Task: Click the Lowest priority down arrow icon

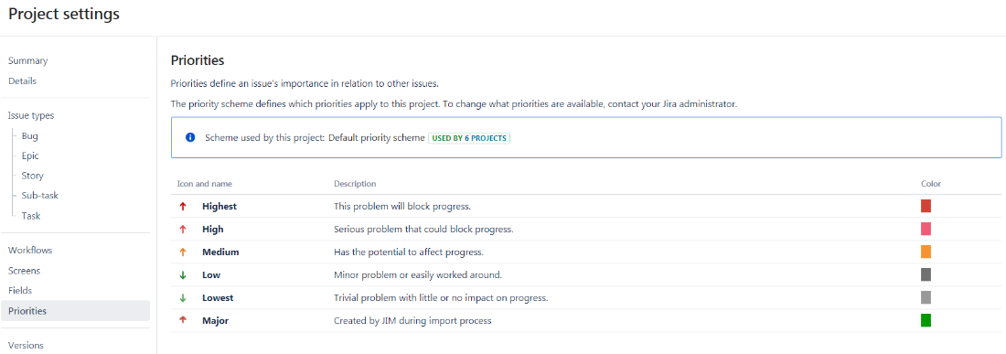Action: [183, 298]
